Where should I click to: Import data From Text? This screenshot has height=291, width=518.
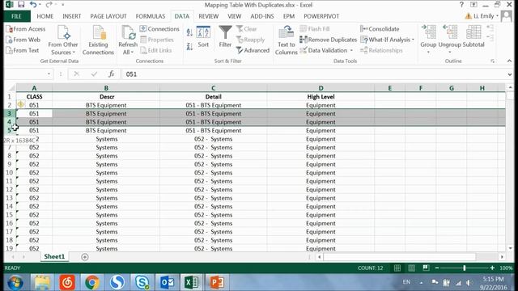[23, 50]
